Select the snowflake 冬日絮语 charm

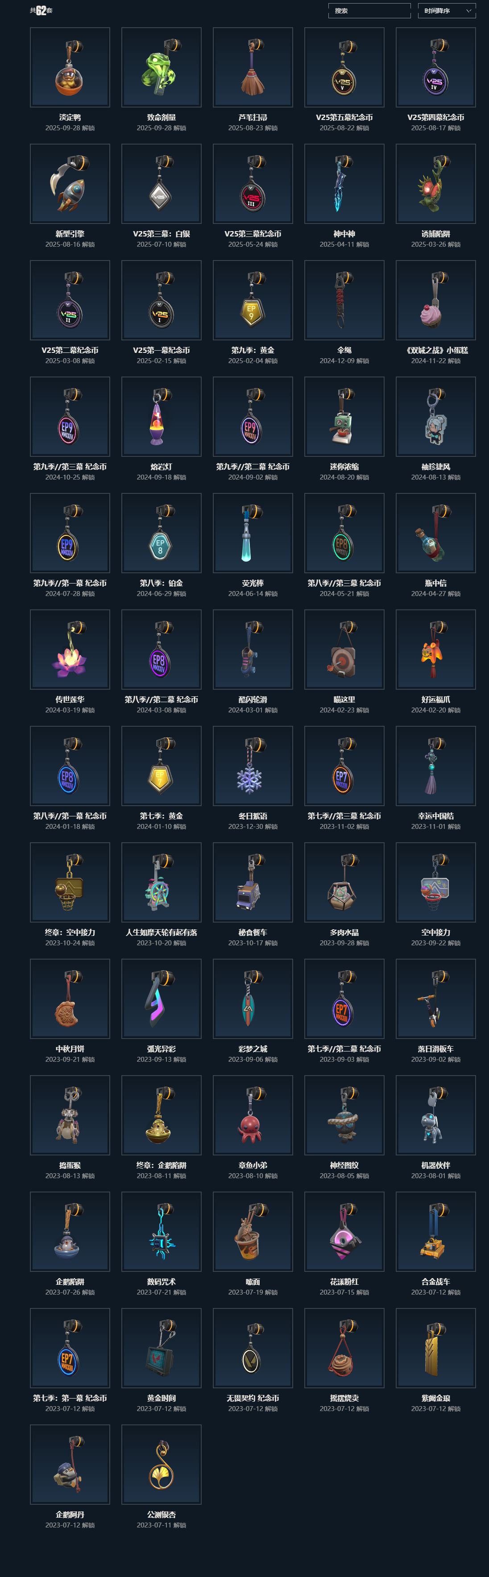pos(253,766)
